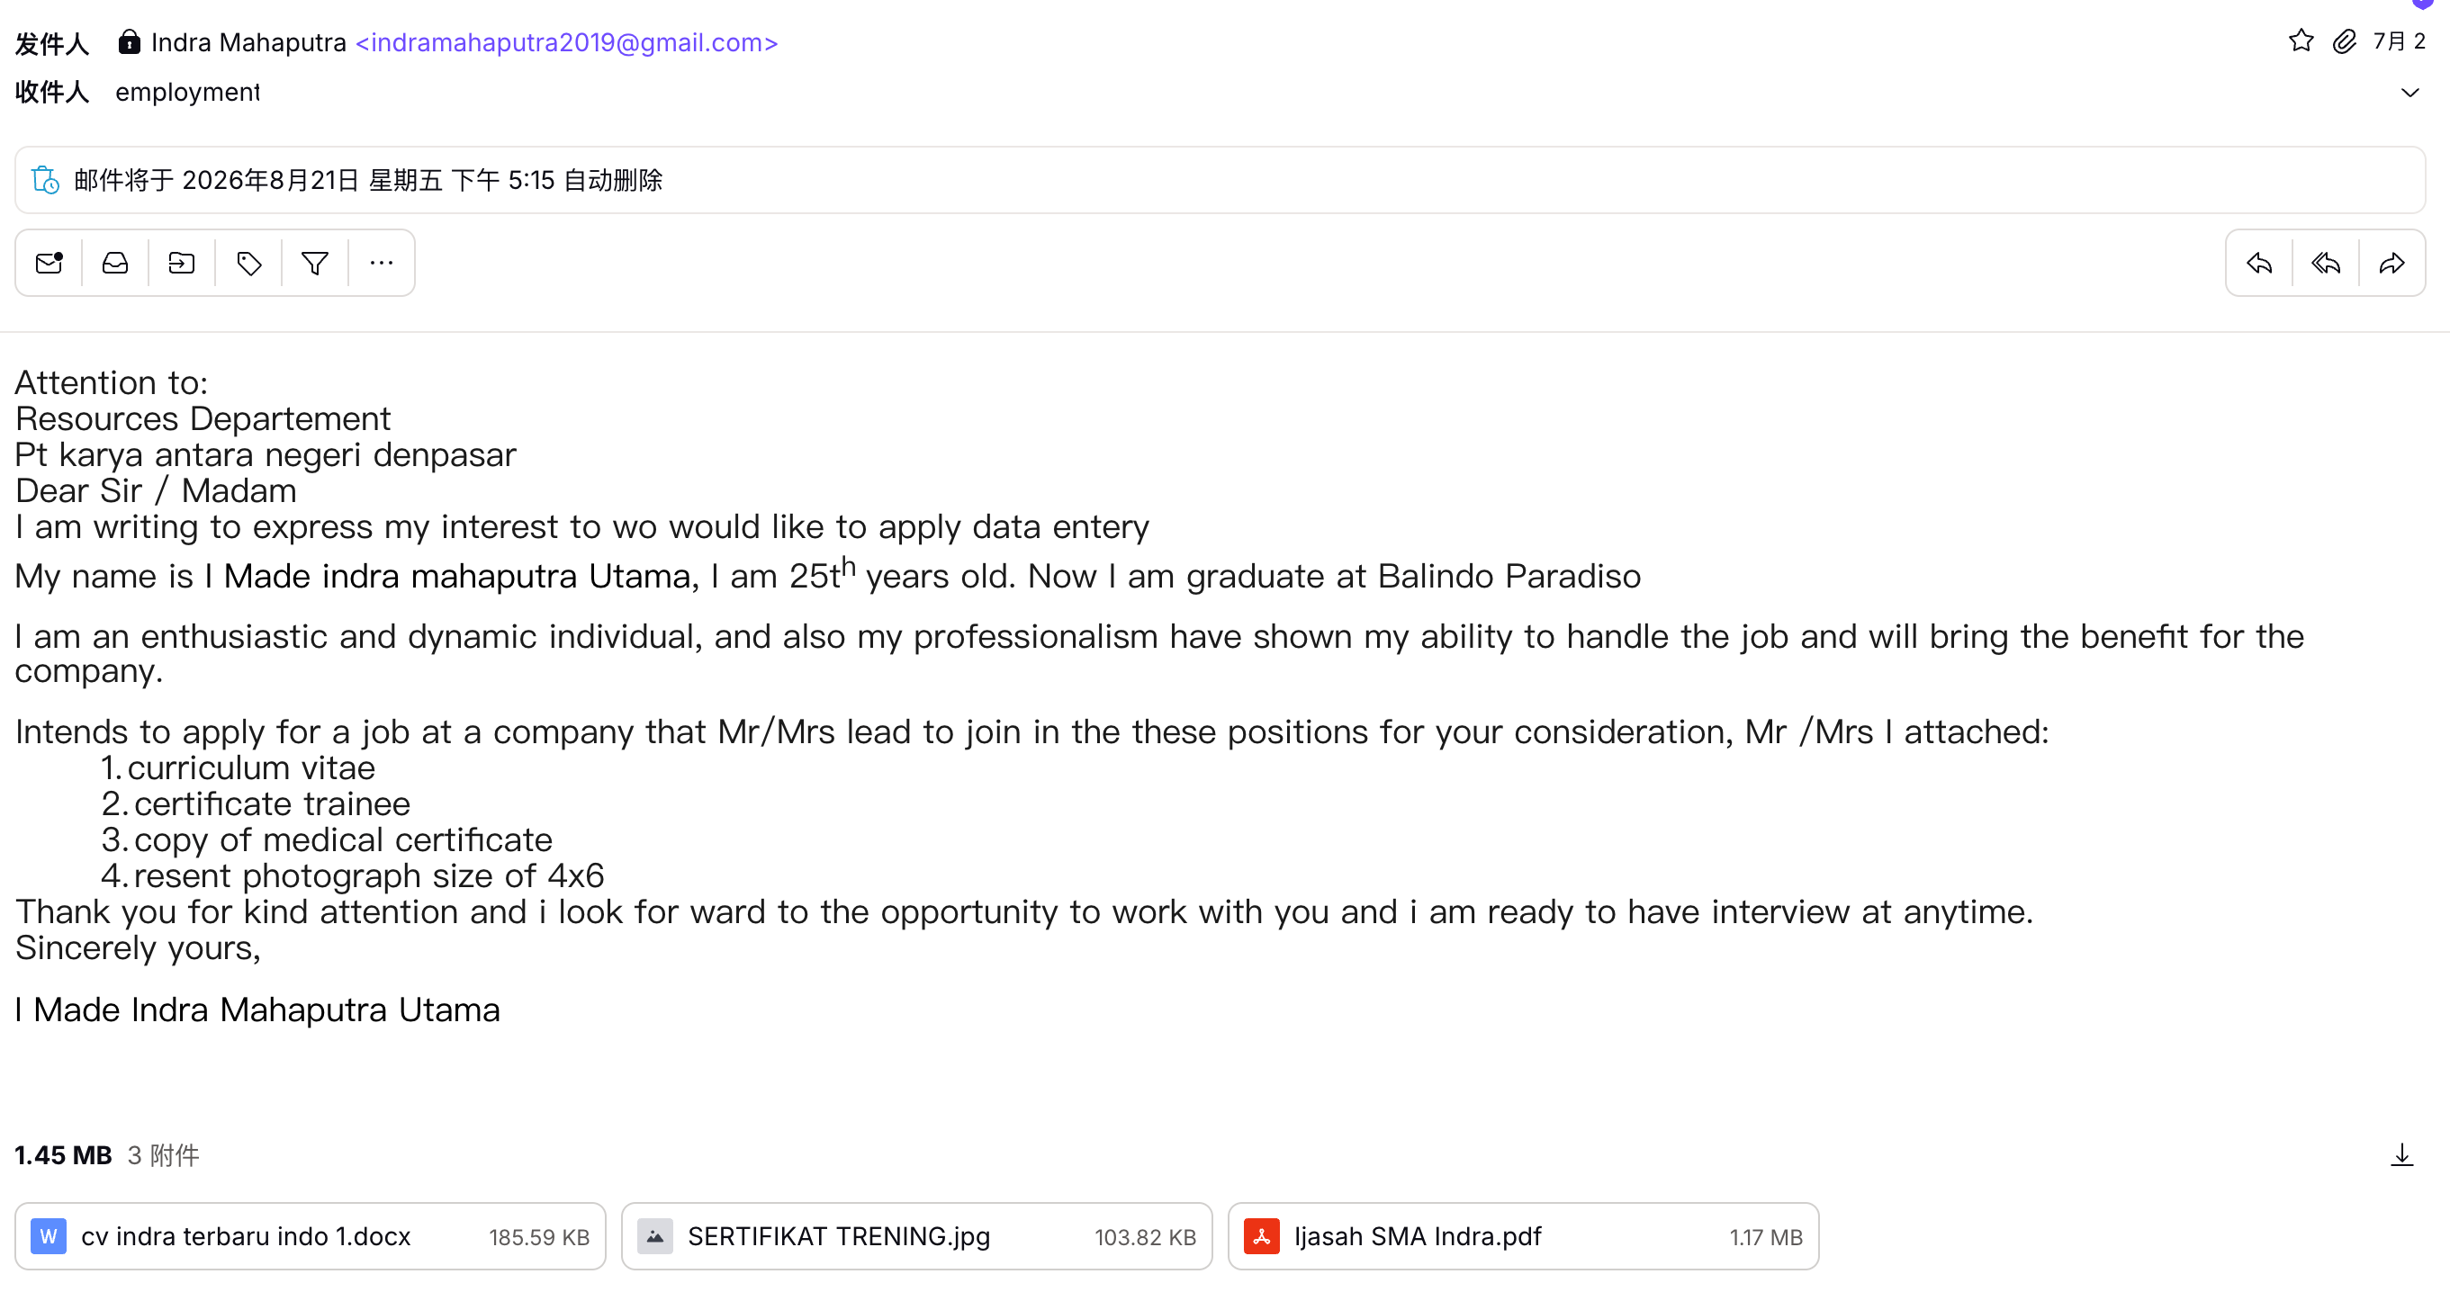Viewport: 2450px width, 1310px height.
Task: Open SERTIFIKAT TRENING.jpg attachment
Action: pos(917,1236)
